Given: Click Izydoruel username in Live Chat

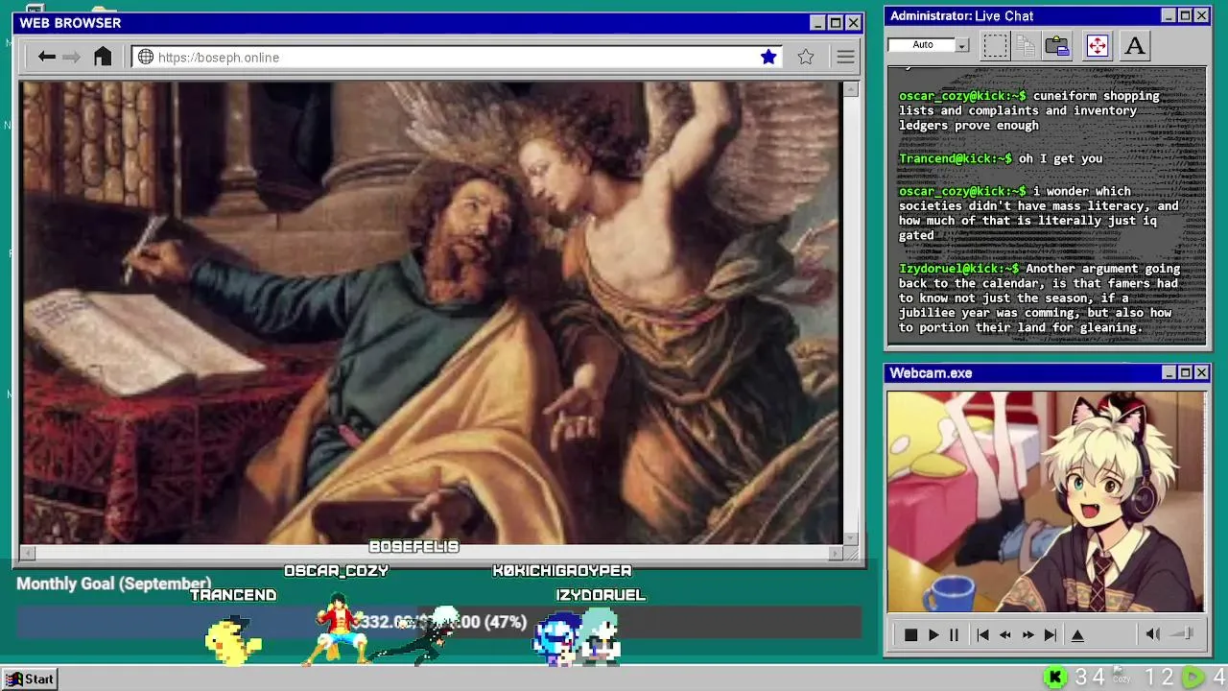Looking at the screenshot, I should coord(958,269).
